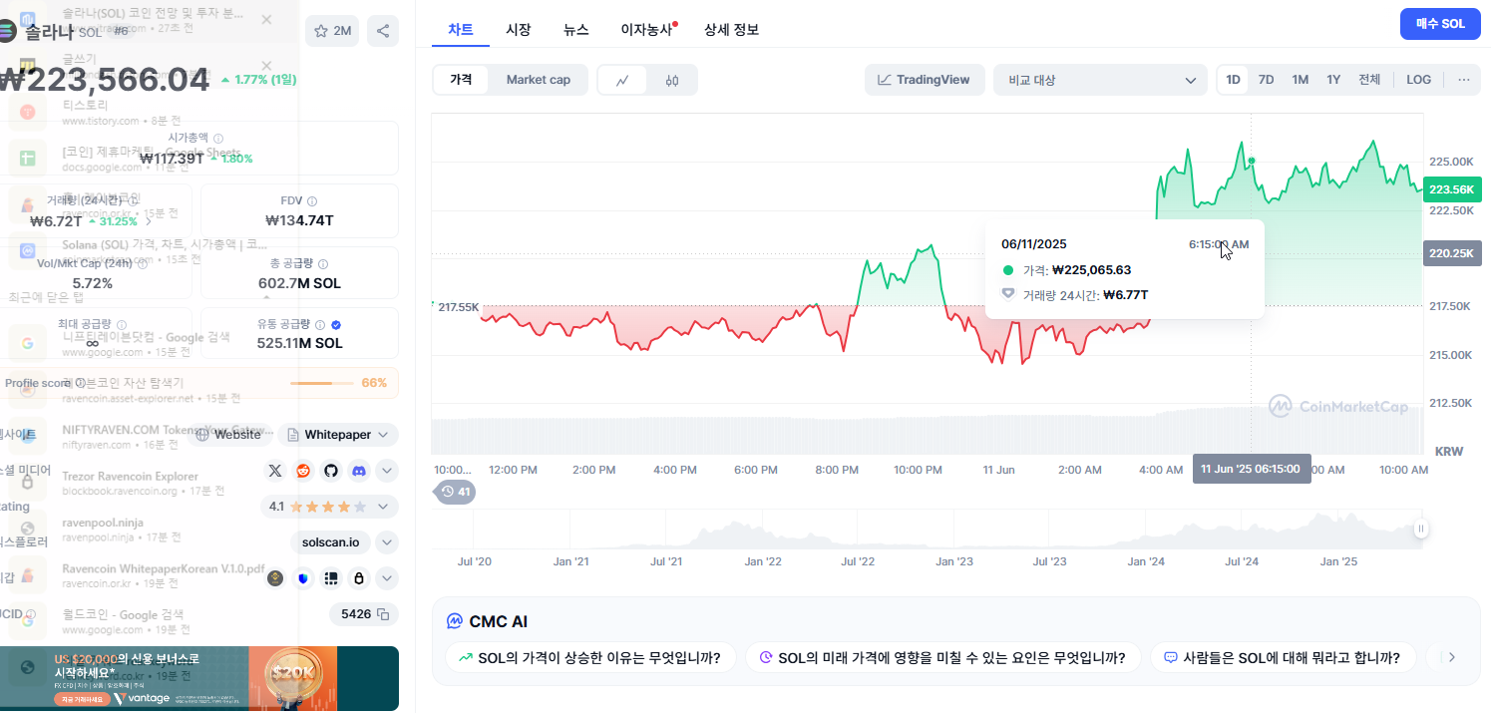Open the 상세 정보 tab
The width and height of the screenshot is (1491, 713).
[731, 30]
